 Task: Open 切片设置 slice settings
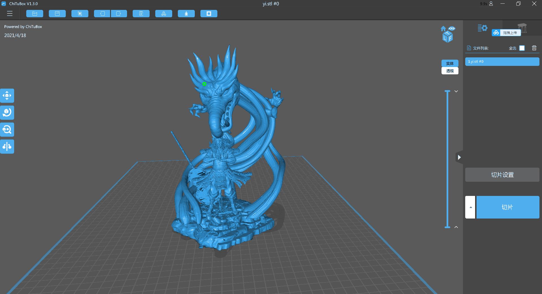502,175
